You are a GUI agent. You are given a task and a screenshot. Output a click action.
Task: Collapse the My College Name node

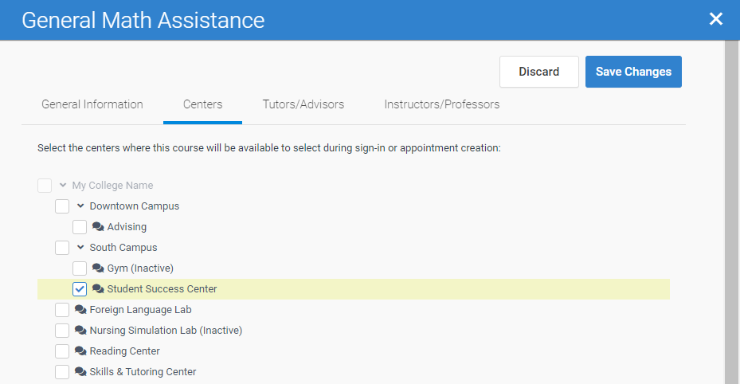[x=63, y=186]
